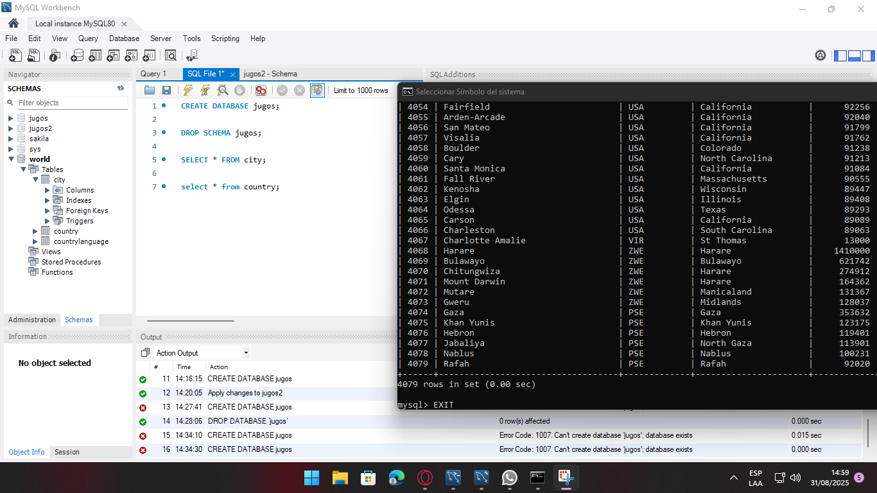Image resolution: width=877 pixels, height=493 pixels.
Task: Toggle the bottom output panel visibility
Action: click(x=854, y=56)
